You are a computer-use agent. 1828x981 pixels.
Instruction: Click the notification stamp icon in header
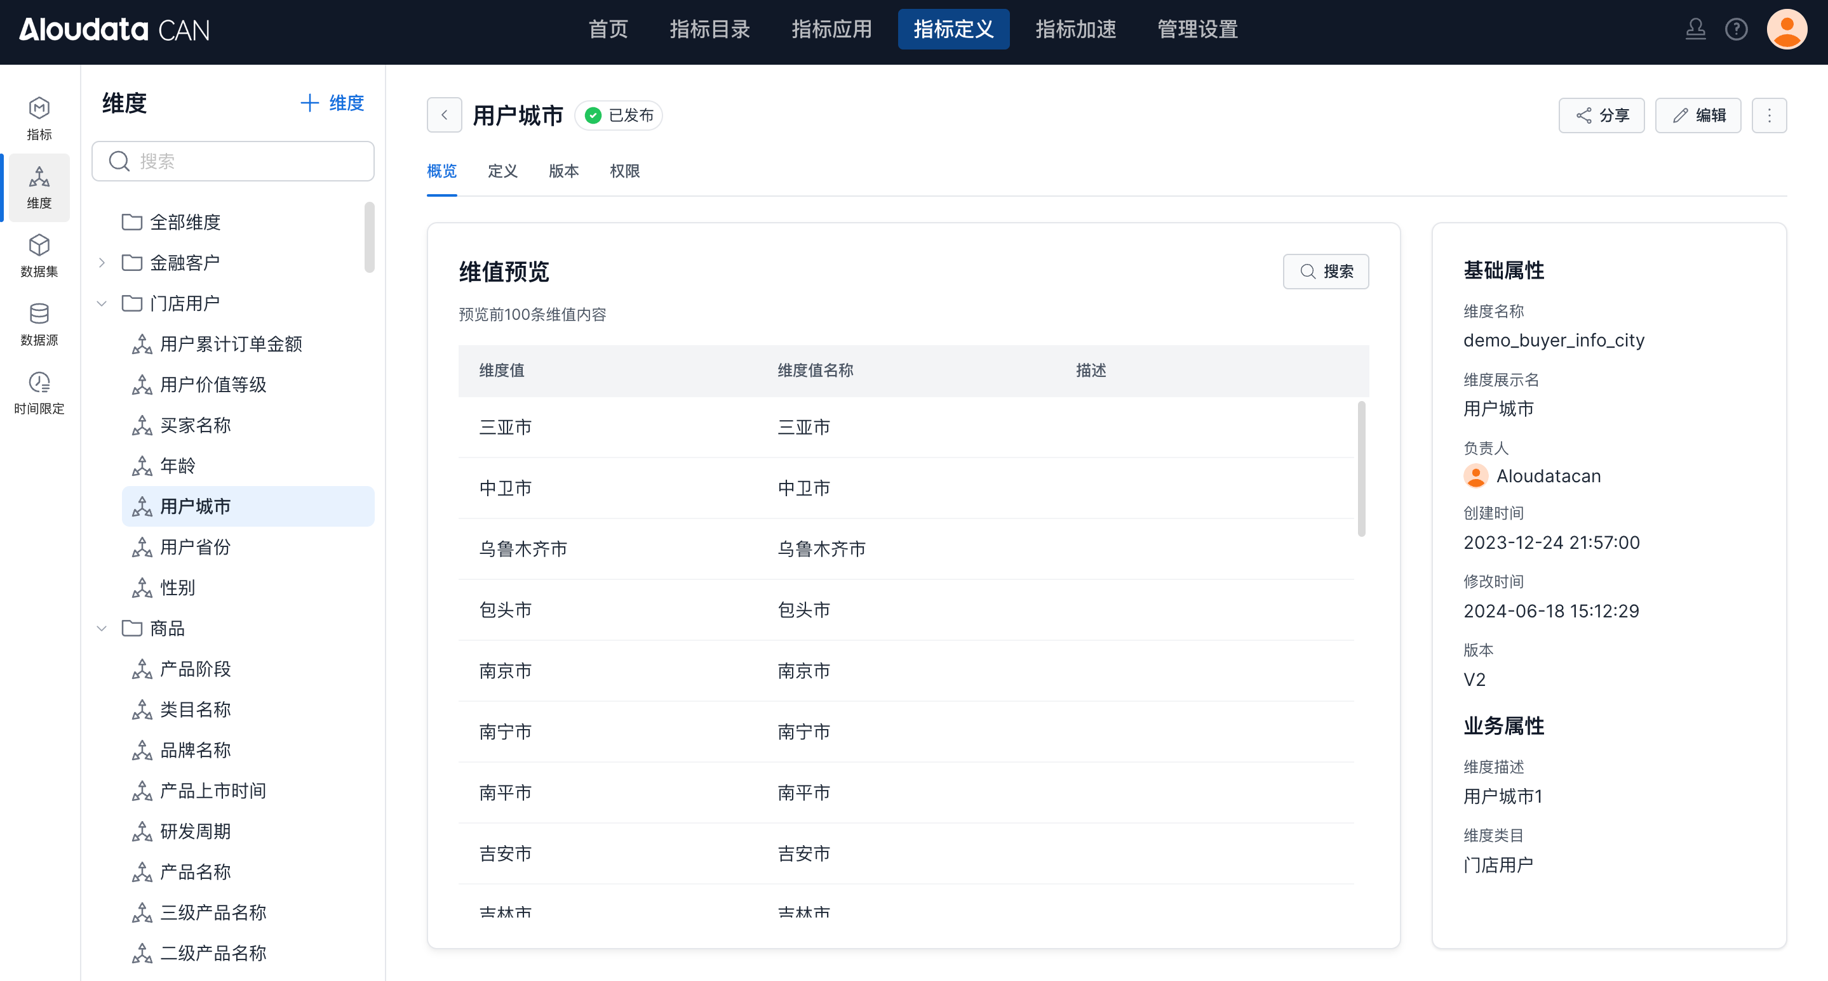click(x=1695, y=29)
